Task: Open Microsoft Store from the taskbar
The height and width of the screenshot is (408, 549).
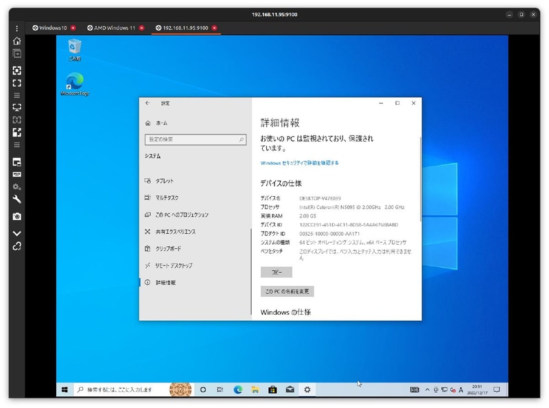Action: 272,387
